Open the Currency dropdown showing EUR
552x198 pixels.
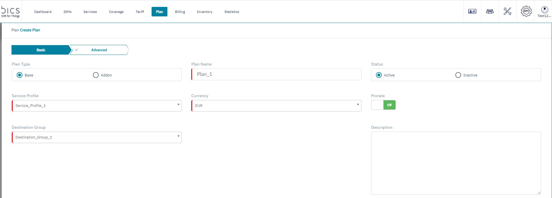tap(276, 106)
